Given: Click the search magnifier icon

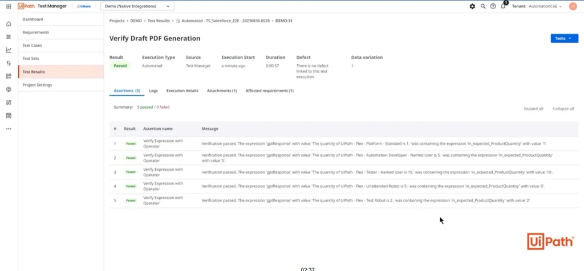Looking at the screenshot, I should click(483, 6).
